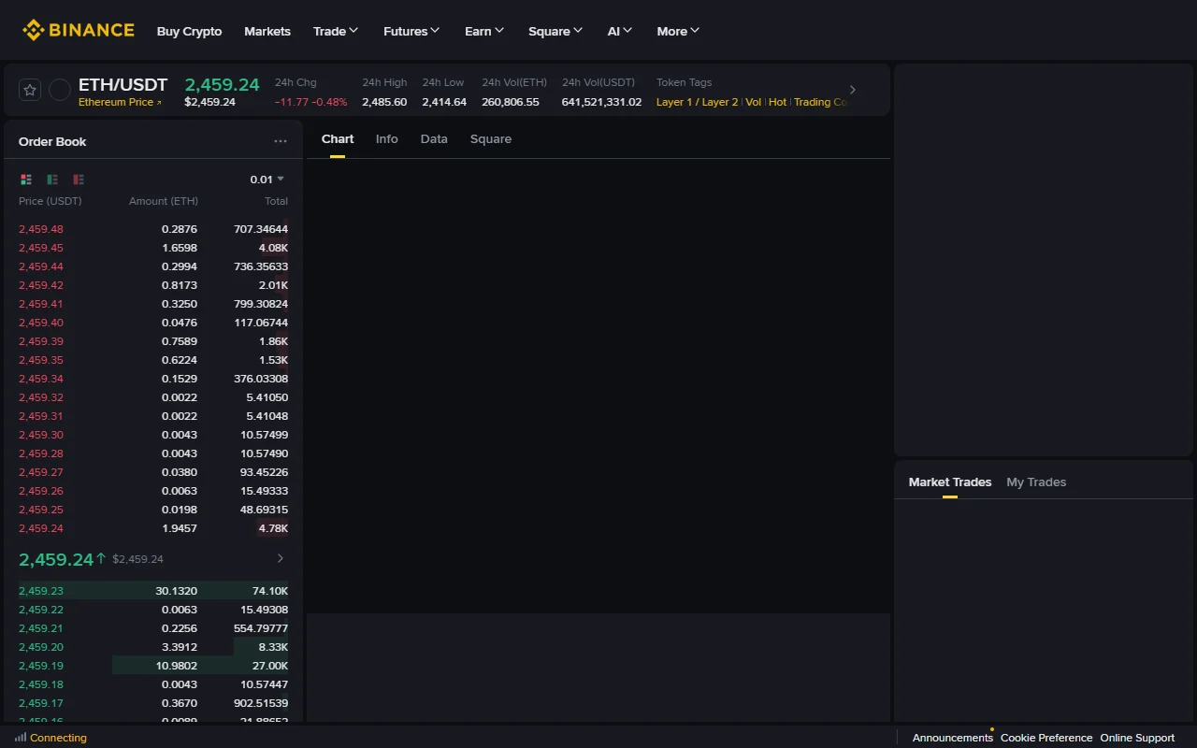The width and height of the screenshot is (1197, 748).
Task: Select ask price 2,459.24 in order book
Action: pyautogui.click(x=41, y=528)
